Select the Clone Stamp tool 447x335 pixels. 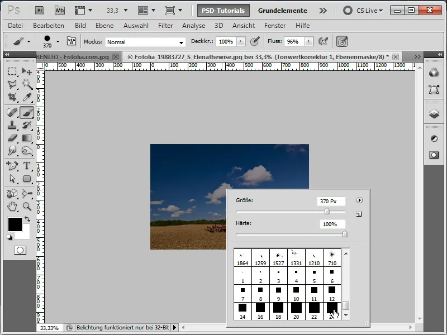(x=12, y=125)
